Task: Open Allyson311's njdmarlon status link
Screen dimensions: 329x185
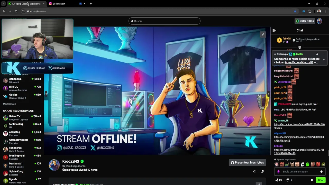Action: point(299,139)
